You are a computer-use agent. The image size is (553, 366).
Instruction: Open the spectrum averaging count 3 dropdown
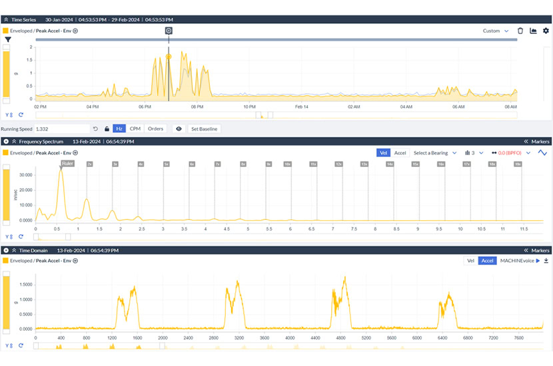pos(477,153)
